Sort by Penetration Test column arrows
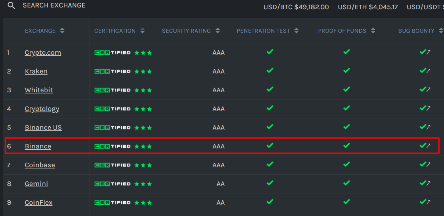This screenshot has height=216, width=444. (296, 31)
